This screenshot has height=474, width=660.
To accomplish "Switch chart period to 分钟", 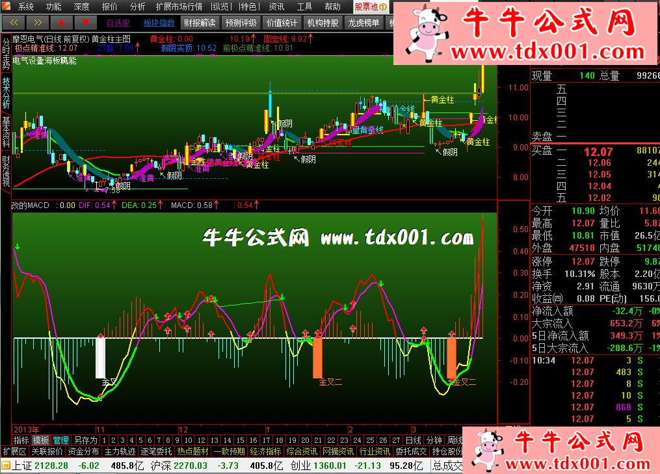I will (x=434, y=440).
